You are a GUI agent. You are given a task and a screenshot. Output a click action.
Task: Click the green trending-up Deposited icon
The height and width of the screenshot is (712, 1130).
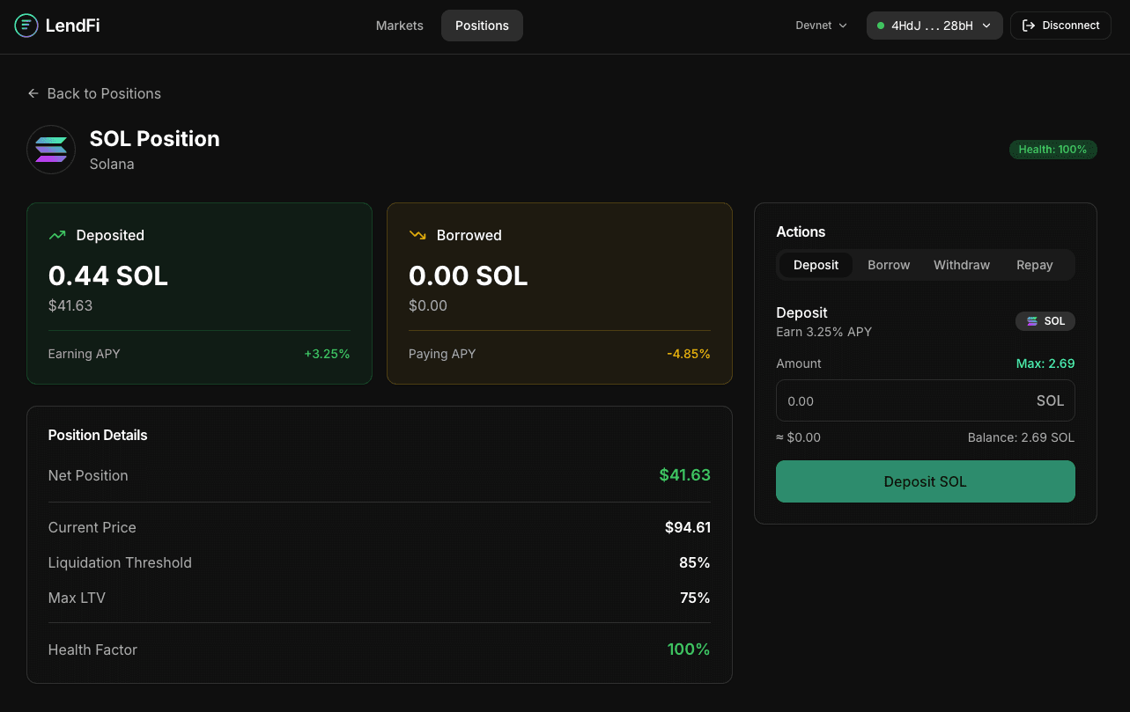(57, 235)
